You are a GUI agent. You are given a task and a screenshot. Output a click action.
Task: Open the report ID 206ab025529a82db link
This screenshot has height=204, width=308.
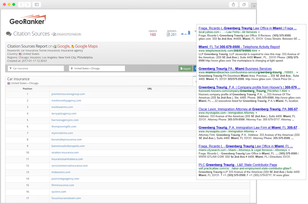coord(67,34)
